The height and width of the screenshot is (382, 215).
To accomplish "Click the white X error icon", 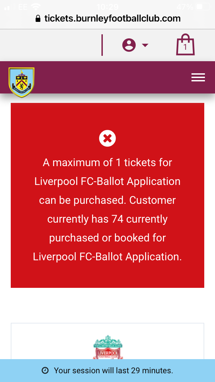I will click(107, 139).
